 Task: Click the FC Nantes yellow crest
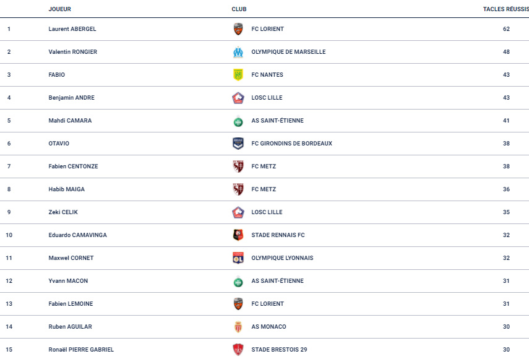238,74
